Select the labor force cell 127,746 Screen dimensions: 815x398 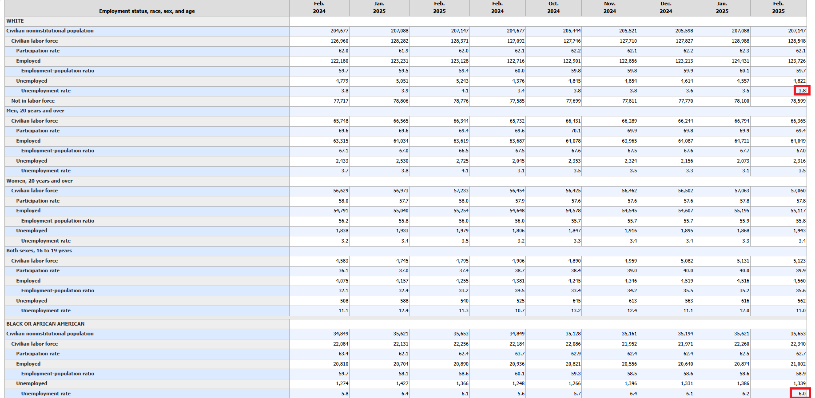pyautogui.click(x=572, y=41)
